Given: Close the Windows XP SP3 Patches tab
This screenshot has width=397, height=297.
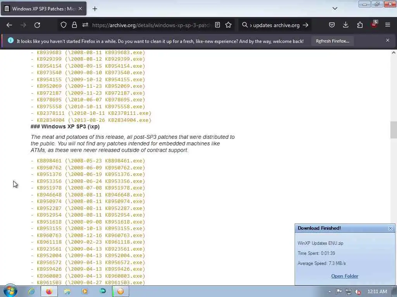Looking at the screenshot, I should click(80, 9).
